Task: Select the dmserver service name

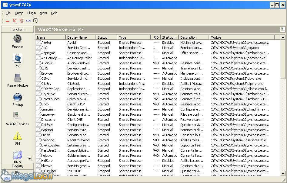Action: point(48,114)
